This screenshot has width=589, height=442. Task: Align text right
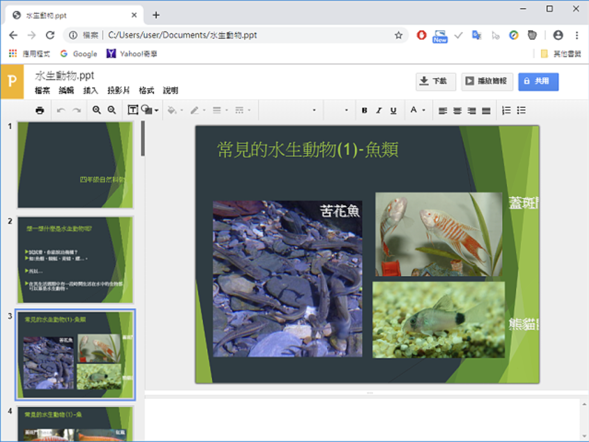point(471,110)
